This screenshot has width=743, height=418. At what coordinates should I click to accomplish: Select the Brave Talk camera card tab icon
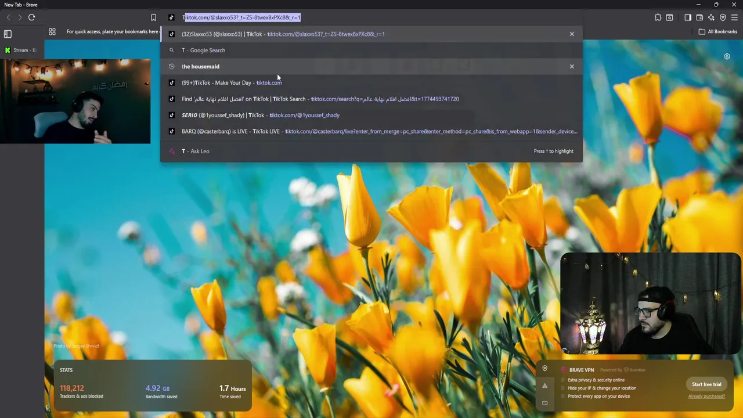(x=544, y=402)
